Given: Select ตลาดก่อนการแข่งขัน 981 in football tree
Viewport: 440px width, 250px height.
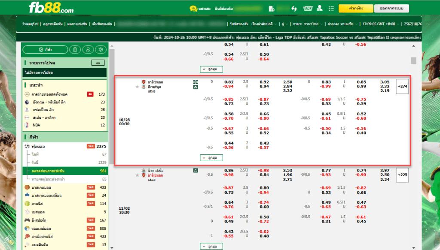Looking at the screenshot, I should click(65, 171).
